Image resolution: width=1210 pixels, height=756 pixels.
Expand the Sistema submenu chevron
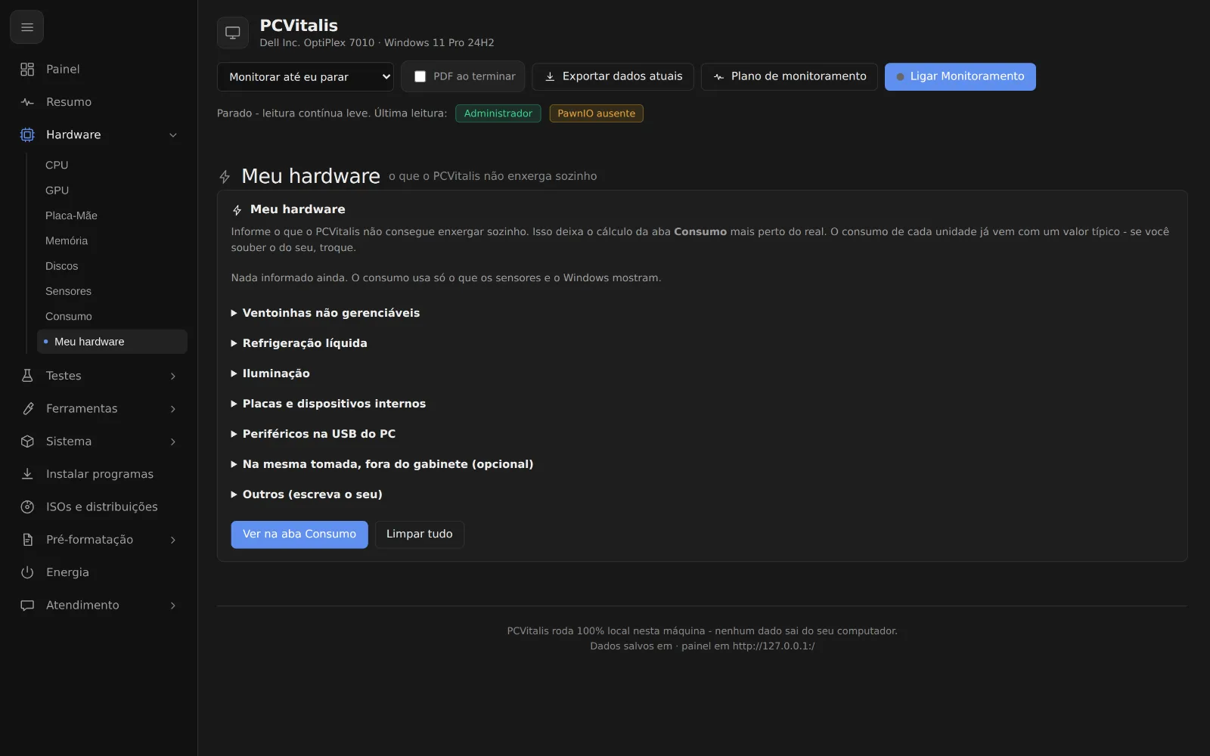coord(173,442)
